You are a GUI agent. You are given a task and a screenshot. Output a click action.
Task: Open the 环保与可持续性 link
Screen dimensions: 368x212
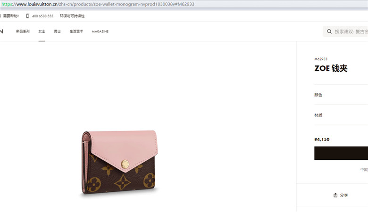click(72, 16)
